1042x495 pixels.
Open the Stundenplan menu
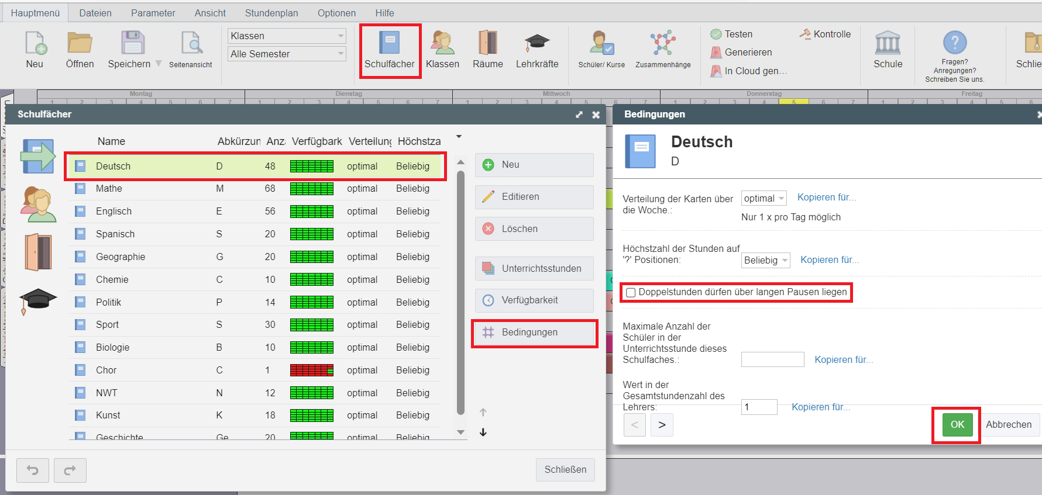click(x=271, y=13)
